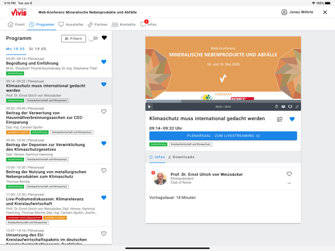Close the conference app with X
Screen dimensions: 335x251
(325, 12)
